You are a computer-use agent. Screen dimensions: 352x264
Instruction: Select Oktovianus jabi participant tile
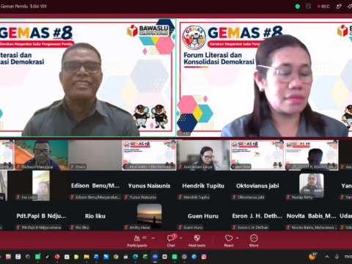click(x=257, y=186)
